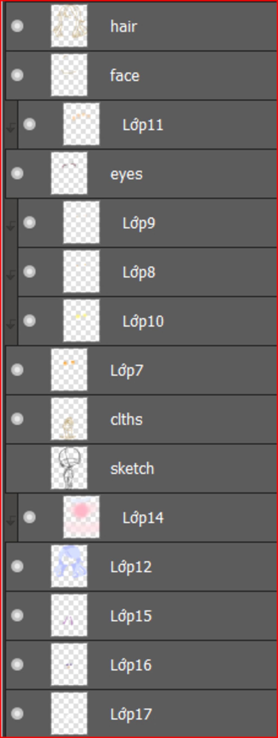Click the clipping arrow icon beside Lớp8
Image resolution: width=278 pixels, height=738 pixels.
pyautogui.click(x=11, y=275)
